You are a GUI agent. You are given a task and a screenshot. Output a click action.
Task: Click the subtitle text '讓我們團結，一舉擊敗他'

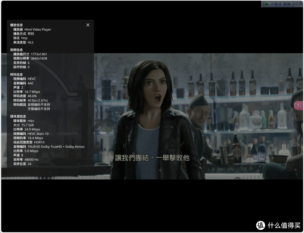(x=152, y=158)
